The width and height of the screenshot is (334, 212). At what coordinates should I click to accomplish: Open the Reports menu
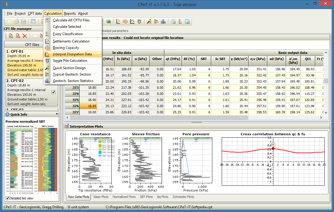70,13
